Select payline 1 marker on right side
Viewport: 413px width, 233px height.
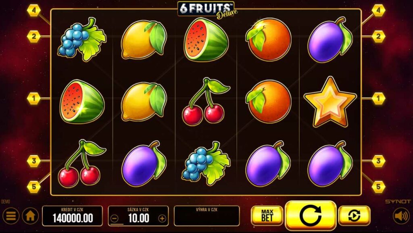[x=378, y=99]
